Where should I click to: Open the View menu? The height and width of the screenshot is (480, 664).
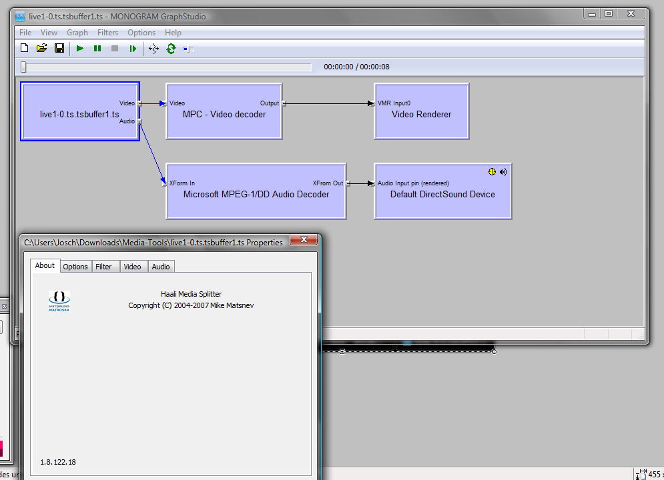click(x=49, y=33)
